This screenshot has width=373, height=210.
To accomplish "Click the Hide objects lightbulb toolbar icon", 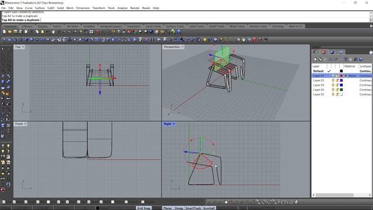I will click(x=118, y=32).
